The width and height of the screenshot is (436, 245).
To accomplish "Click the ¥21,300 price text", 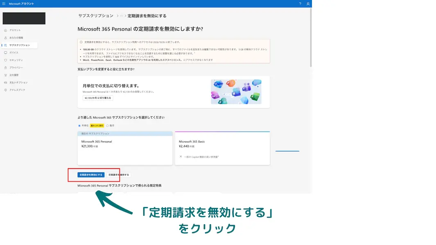I will [87, 146].
